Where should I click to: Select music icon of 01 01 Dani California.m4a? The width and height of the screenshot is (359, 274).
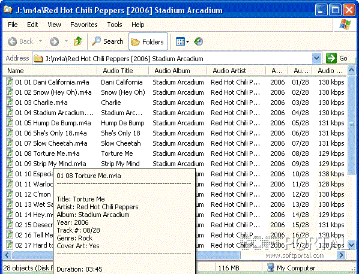[x=10, y=82]
